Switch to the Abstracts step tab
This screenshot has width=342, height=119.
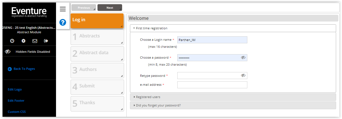(97, 37)
